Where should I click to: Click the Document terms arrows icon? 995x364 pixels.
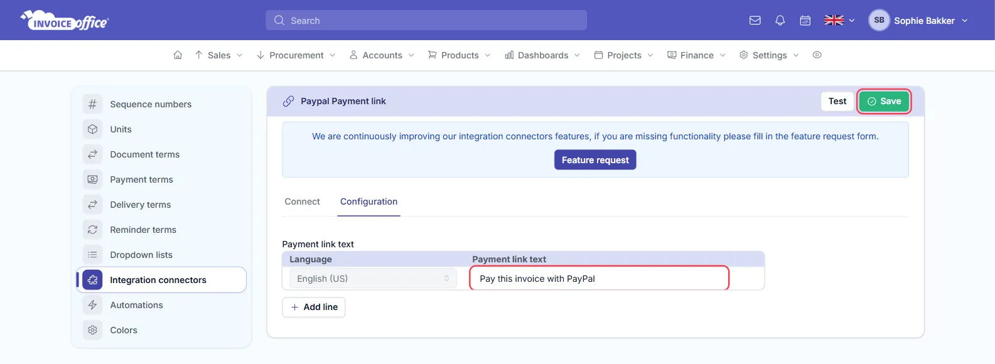click(92, 154)
